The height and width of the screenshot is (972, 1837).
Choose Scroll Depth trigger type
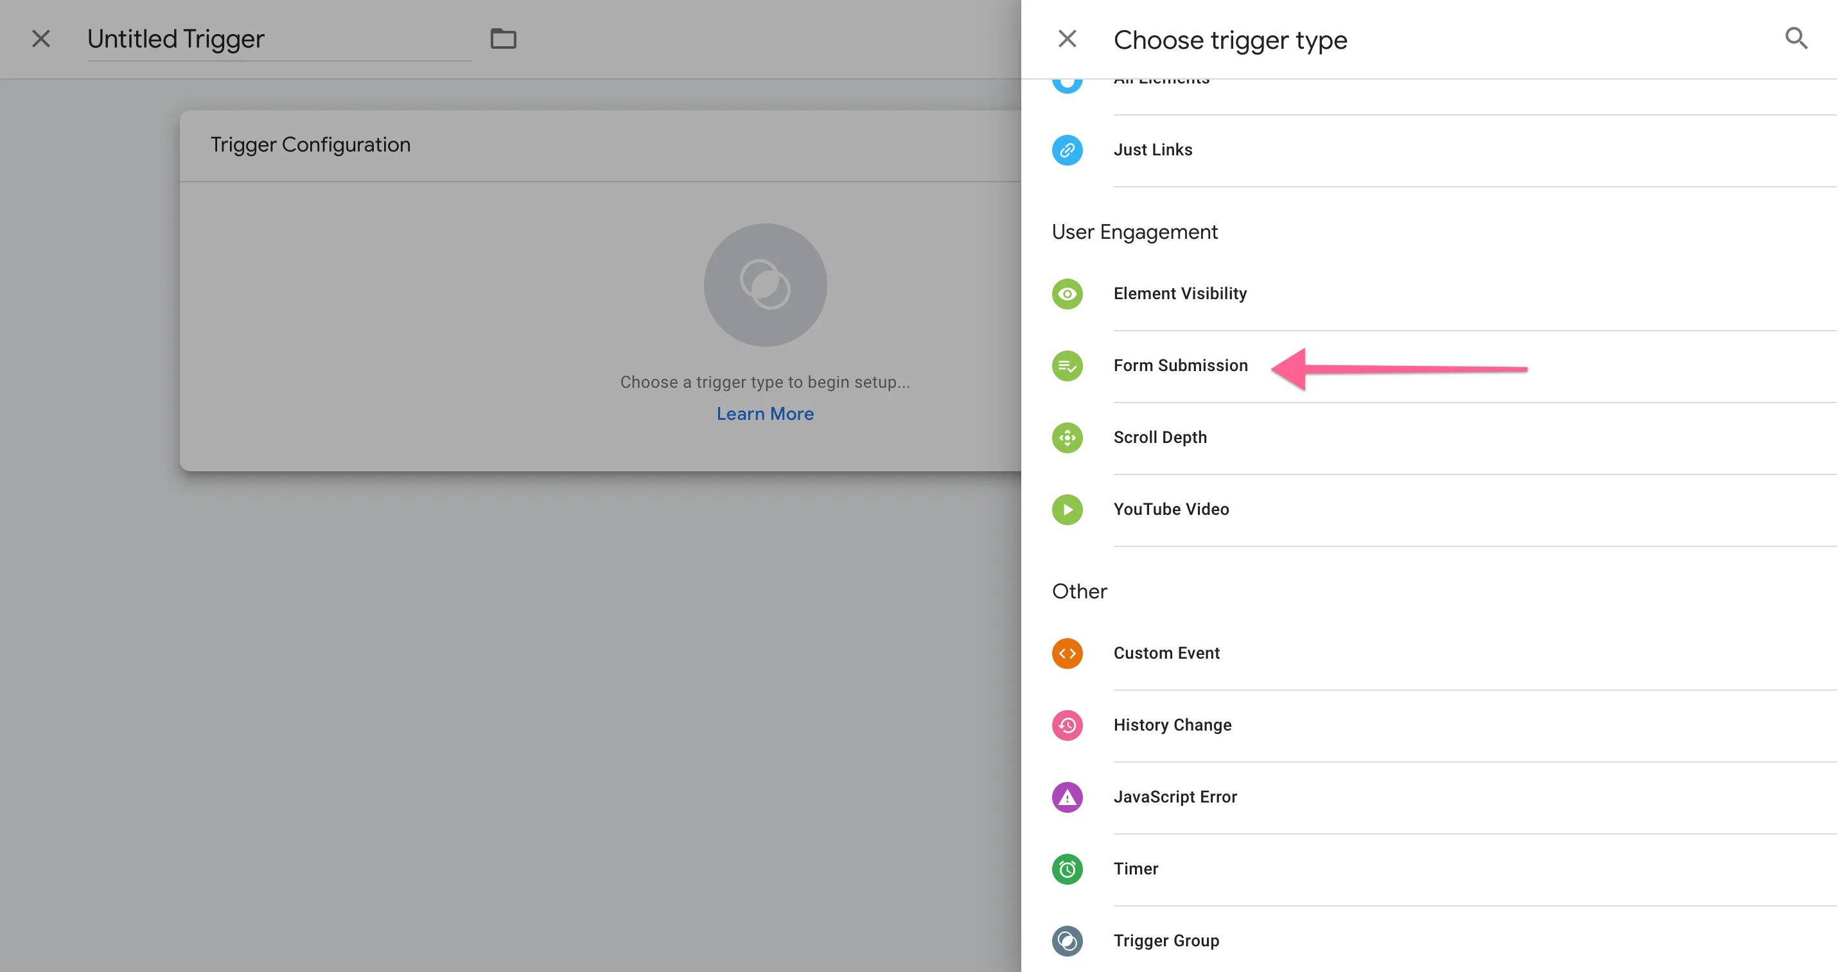(x=1159, y=438)
